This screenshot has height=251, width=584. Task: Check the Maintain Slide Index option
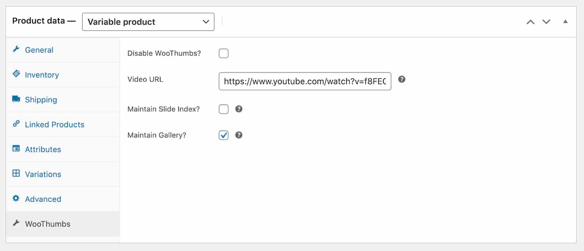coord(224,109)
